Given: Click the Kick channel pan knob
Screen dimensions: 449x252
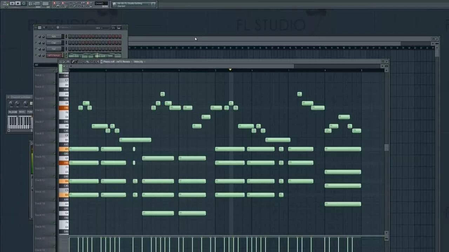Looking at the screenshot, I should pos(40,36).
